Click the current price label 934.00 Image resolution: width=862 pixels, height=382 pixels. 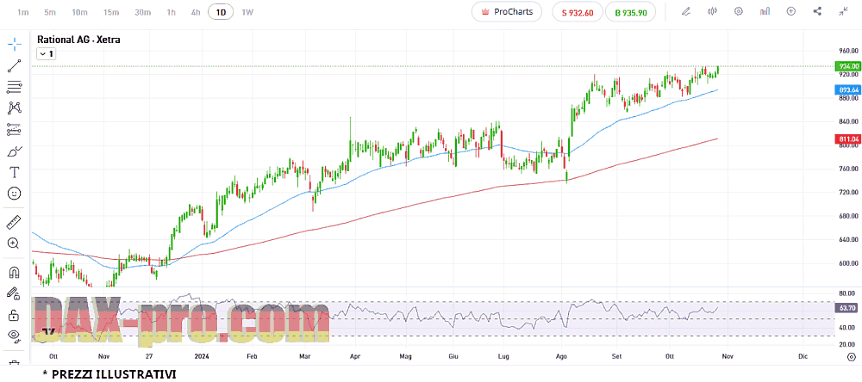(x=849, y=66)
